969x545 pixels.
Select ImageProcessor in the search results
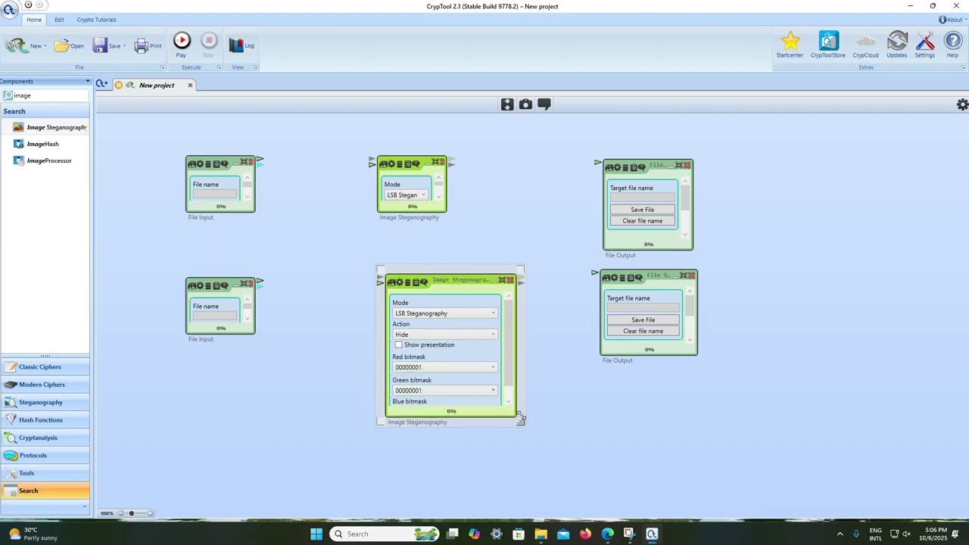48,160
